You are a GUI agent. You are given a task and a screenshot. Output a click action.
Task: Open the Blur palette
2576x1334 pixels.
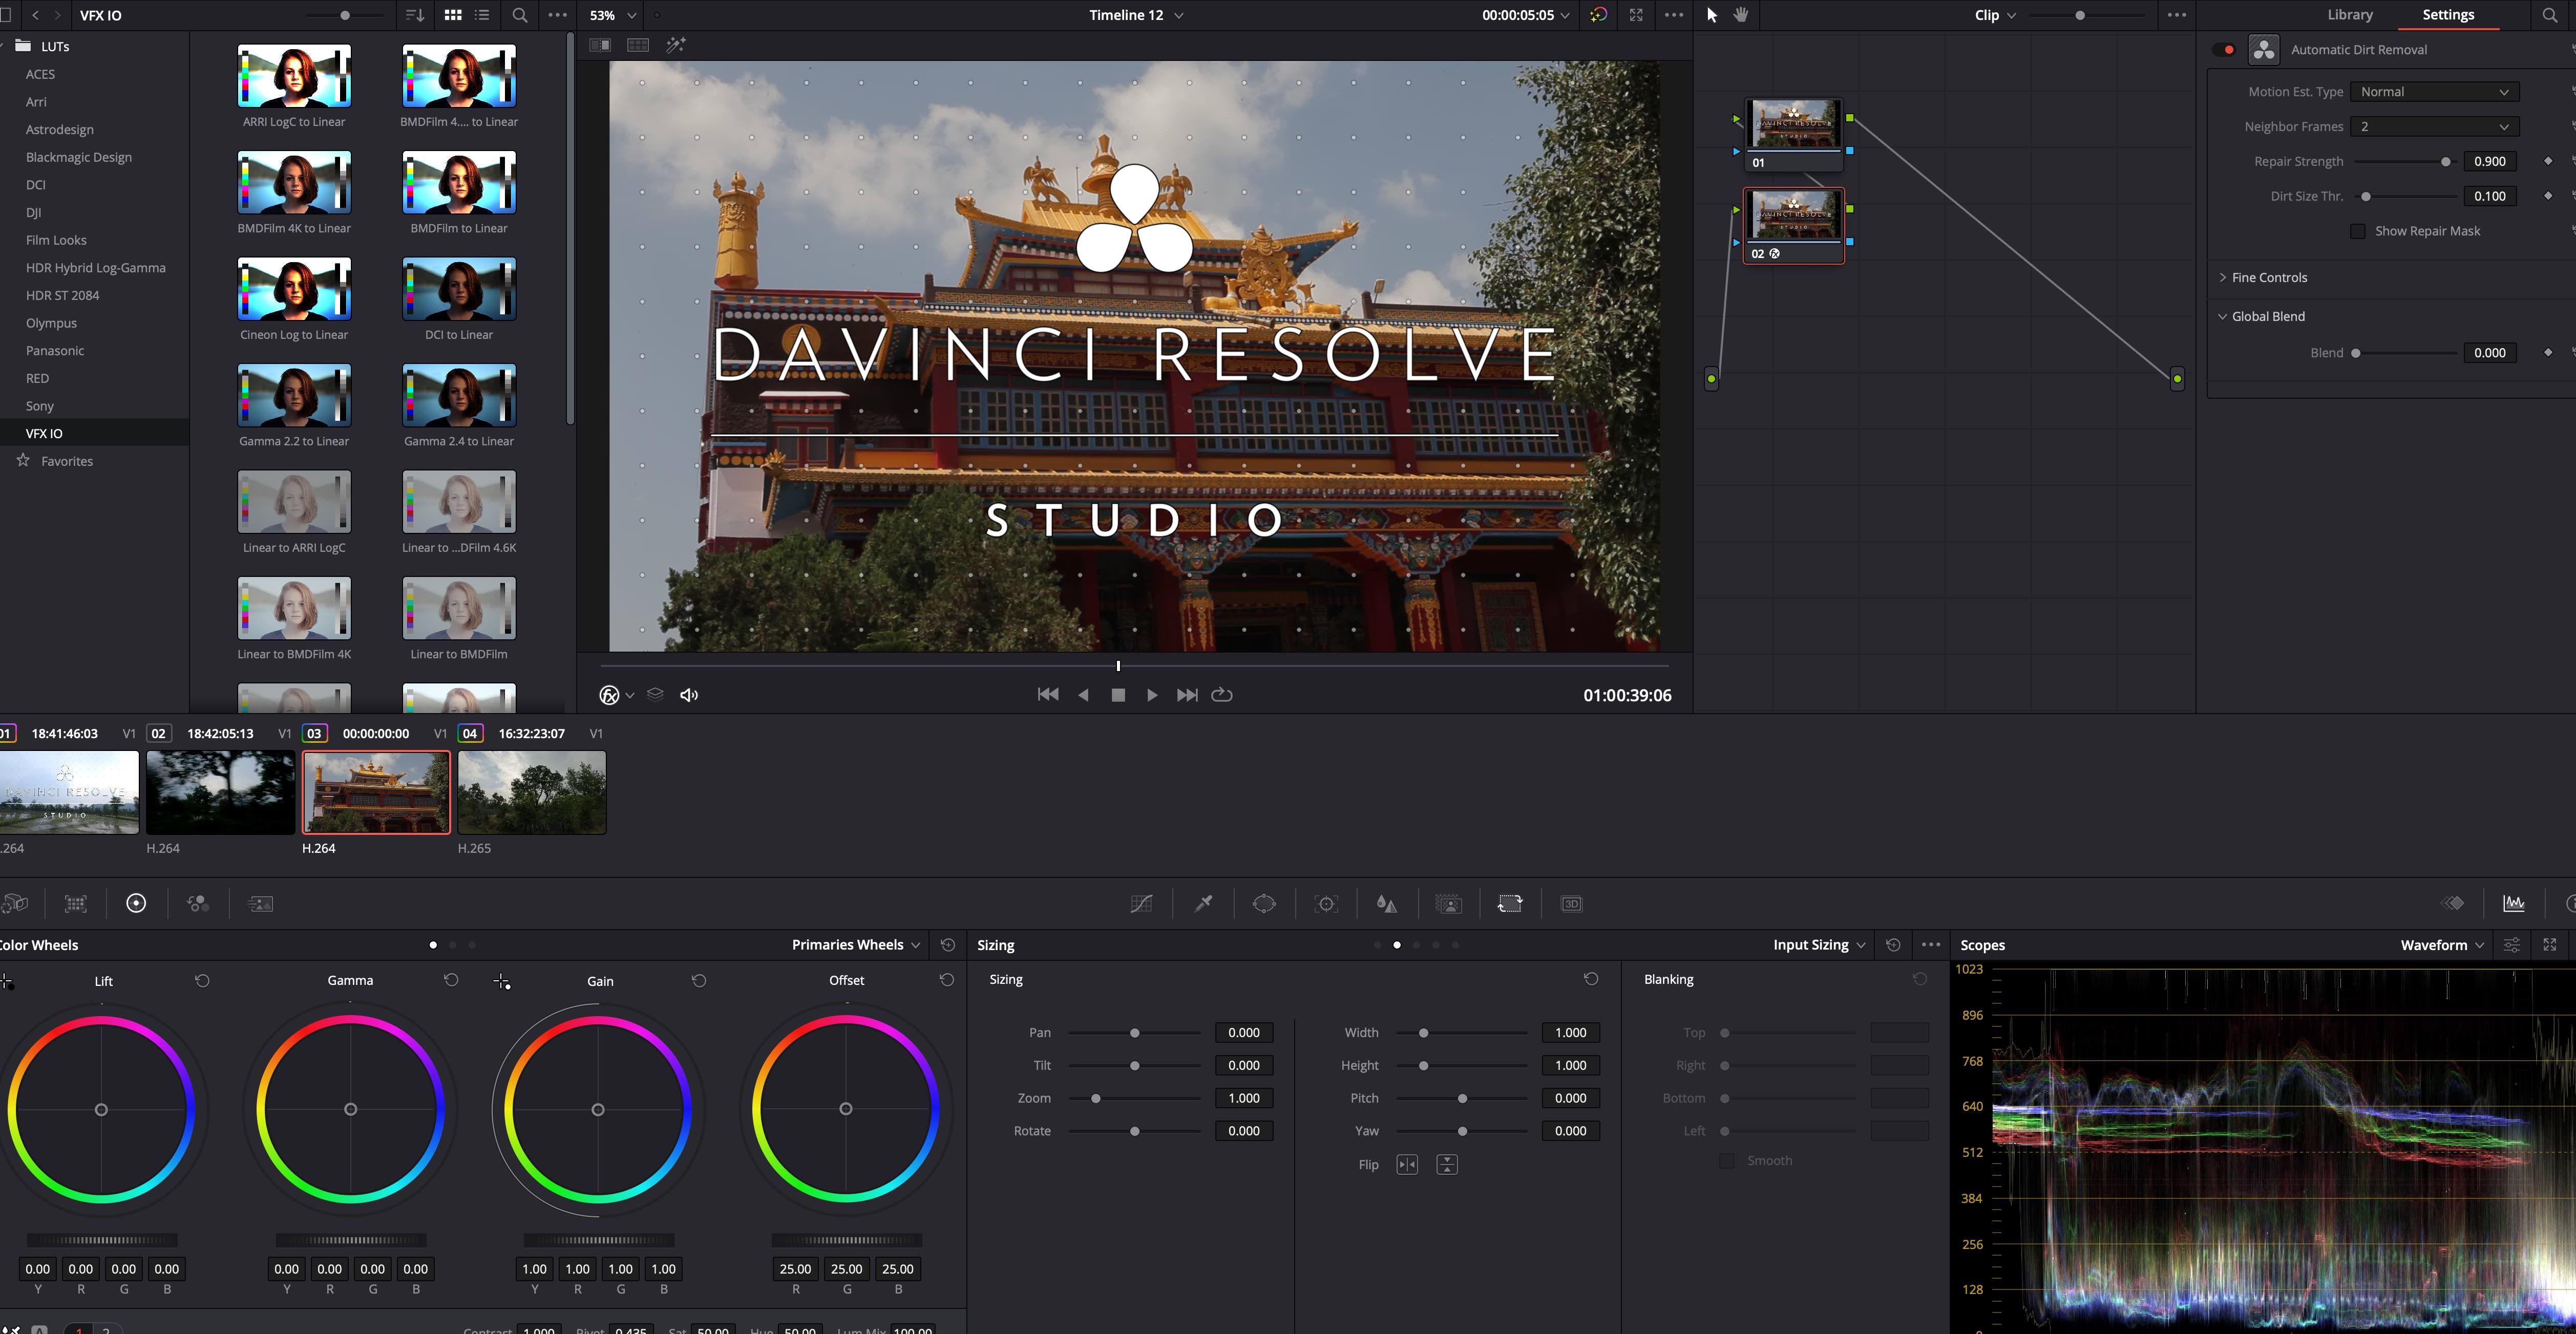pos(1386,903)
